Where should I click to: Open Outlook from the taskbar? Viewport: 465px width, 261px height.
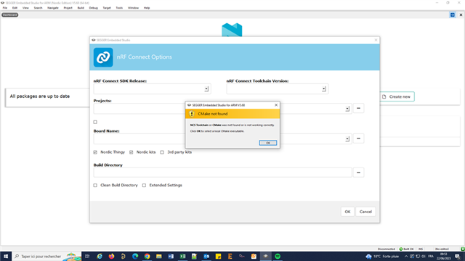(206, 256)
